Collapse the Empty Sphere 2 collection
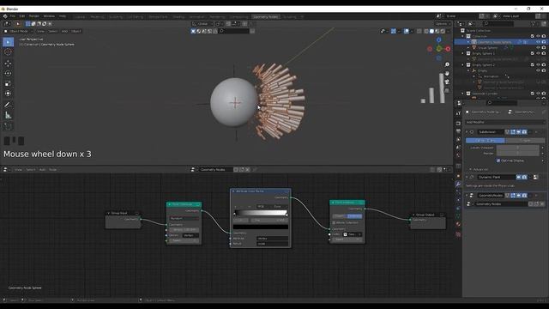Viewport: 549px width, 309px height. point(463,65)
